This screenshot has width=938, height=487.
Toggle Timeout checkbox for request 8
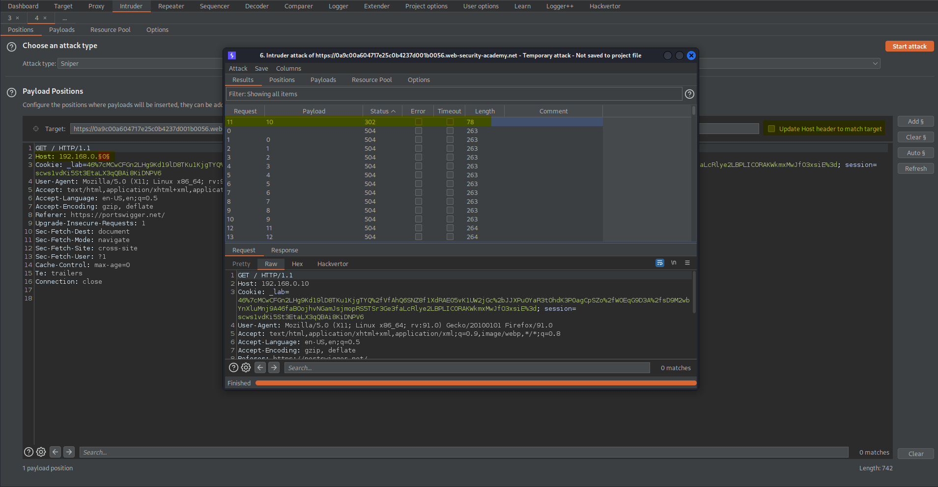tap(450, 202)
